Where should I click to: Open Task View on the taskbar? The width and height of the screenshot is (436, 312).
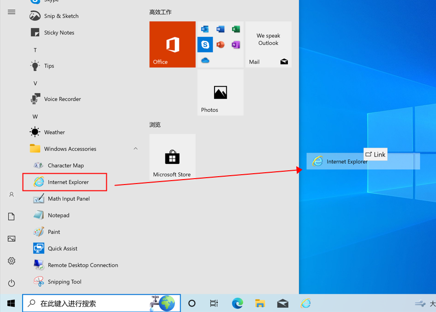pyautogui.click(x=214, y=304)
